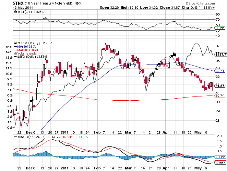
Task: Select the 31.87 closing price tag
Action: [x=220, y=85]
